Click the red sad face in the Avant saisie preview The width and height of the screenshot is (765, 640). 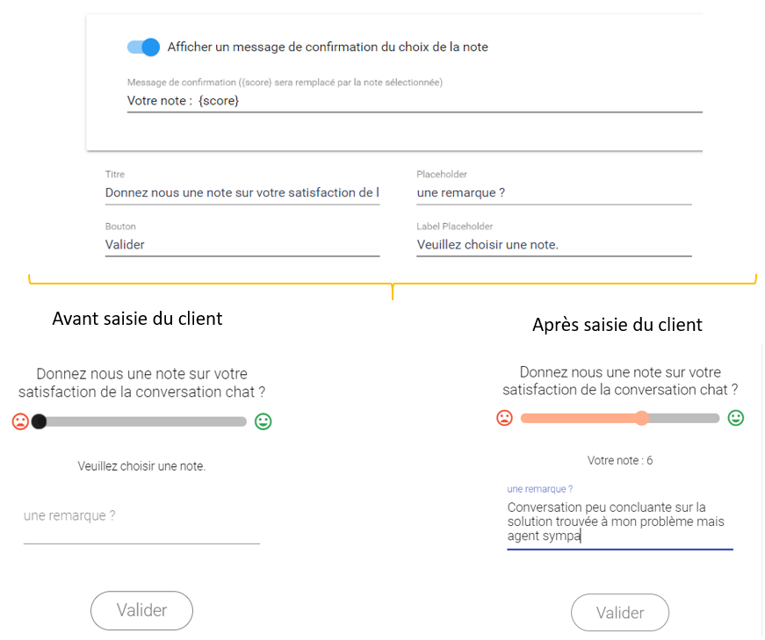pyautogui.click(x=20, y=421)
